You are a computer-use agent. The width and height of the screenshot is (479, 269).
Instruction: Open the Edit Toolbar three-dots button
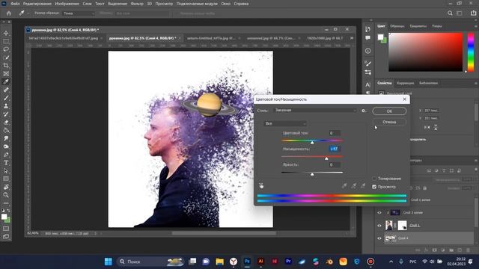[6, 202]
